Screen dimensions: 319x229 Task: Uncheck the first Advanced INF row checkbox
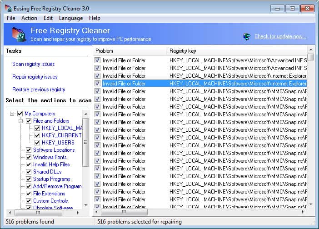coord(98,60)
